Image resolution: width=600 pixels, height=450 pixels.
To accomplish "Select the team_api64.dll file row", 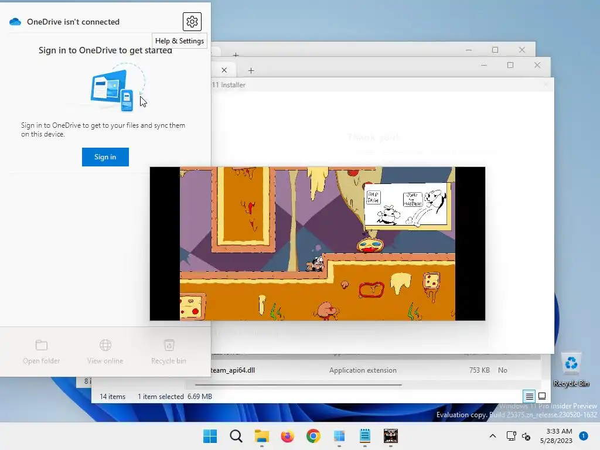I will click(375, 370).
